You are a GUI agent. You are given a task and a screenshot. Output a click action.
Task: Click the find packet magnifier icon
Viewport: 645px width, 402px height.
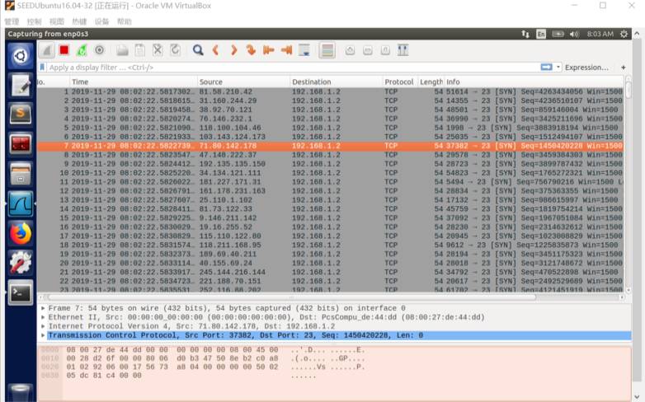pos(198,50)
